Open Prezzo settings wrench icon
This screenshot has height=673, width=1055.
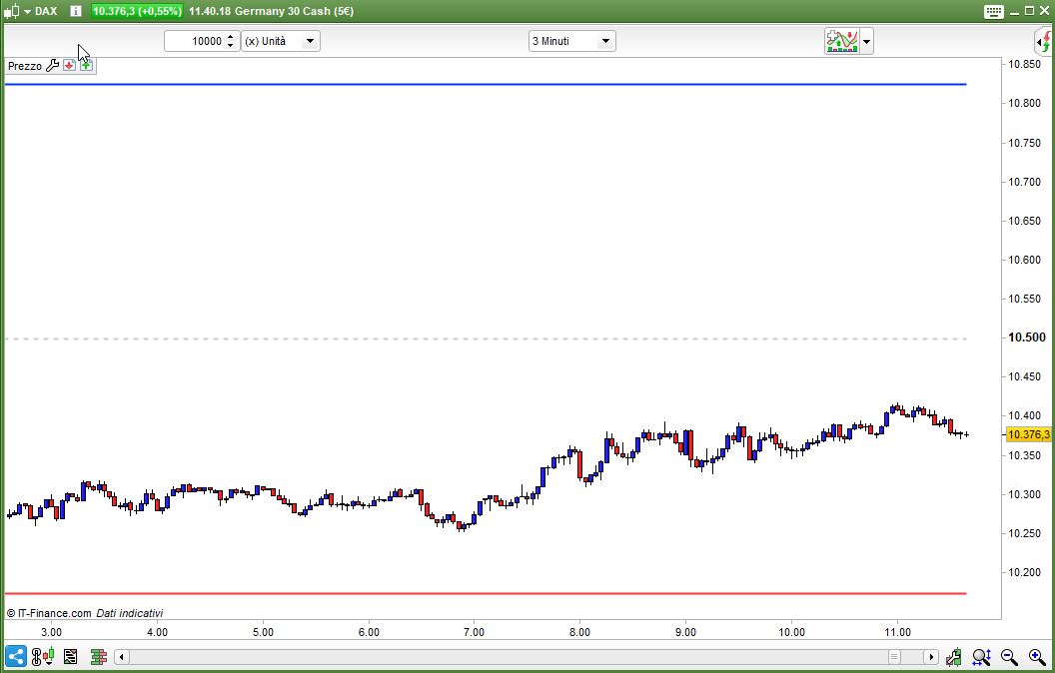coord(53,65)
